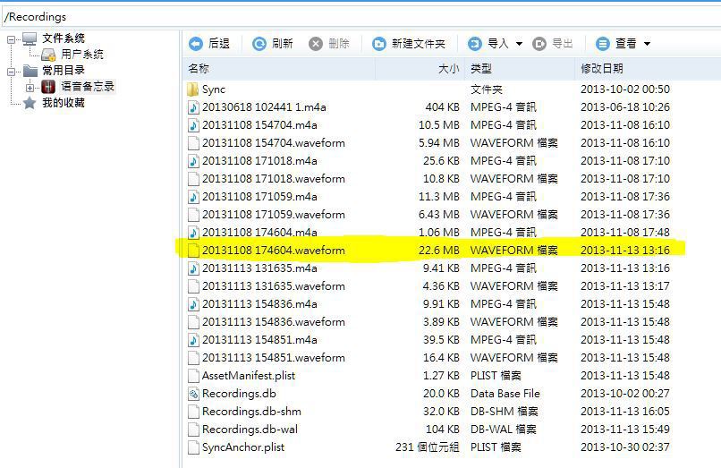Click the 新建文件夹 button label
Screen dimensions: 721x468
[419, 44]
